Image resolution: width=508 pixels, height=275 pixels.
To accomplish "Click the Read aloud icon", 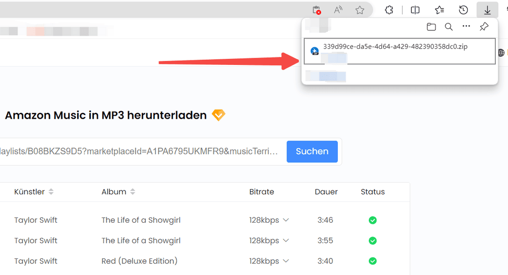I will (338, 10).
